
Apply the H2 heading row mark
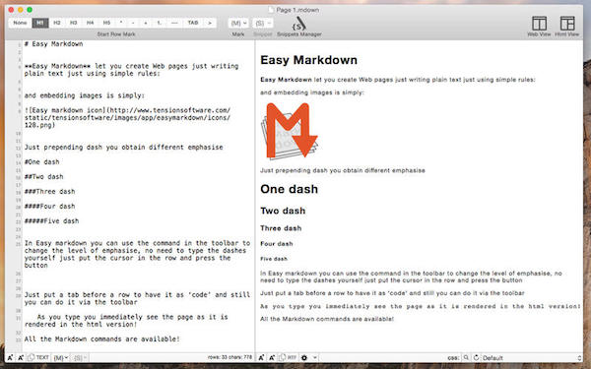click(57, 23)
